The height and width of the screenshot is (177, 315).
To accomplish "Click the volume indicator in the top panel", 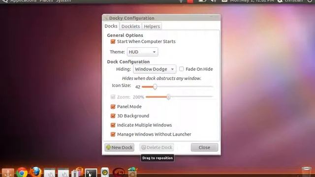I will (x=213, y=1).
